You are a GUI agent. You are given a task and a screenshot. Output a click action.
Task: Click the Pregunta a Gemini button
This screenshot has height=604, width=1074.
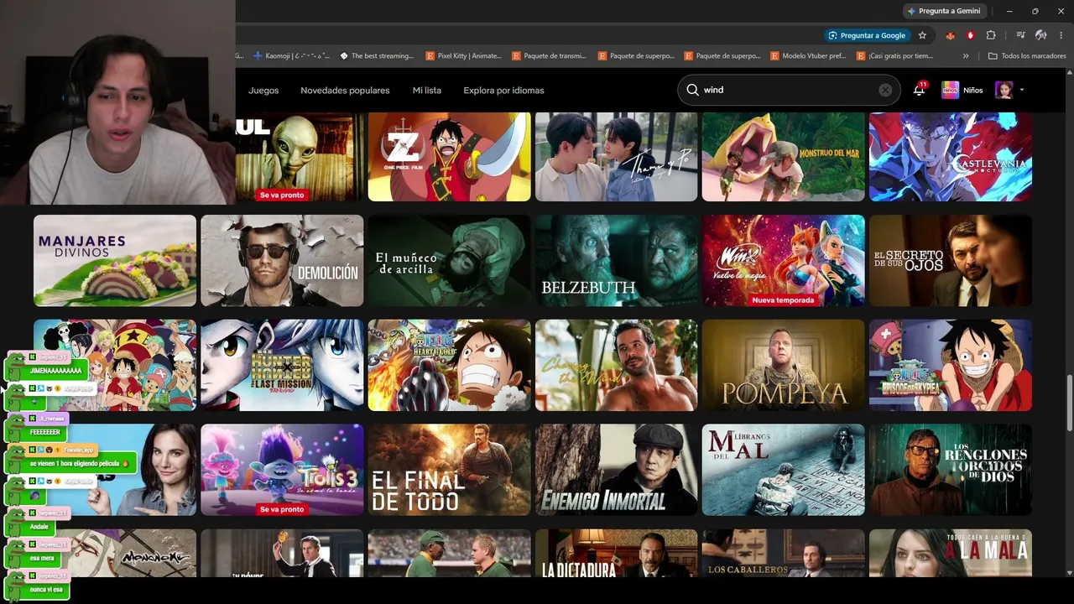point(944,11)
